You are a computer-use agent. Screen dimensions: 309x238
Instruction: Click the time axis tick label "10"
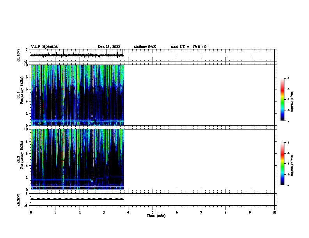click(x=274, y=212)
